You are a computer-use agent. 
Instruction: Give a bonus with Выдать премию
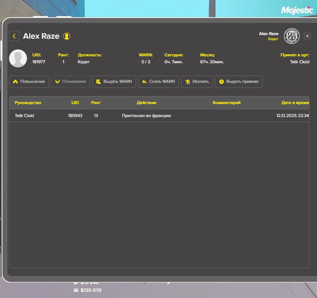pyautogui.click(x=239, y=81)
